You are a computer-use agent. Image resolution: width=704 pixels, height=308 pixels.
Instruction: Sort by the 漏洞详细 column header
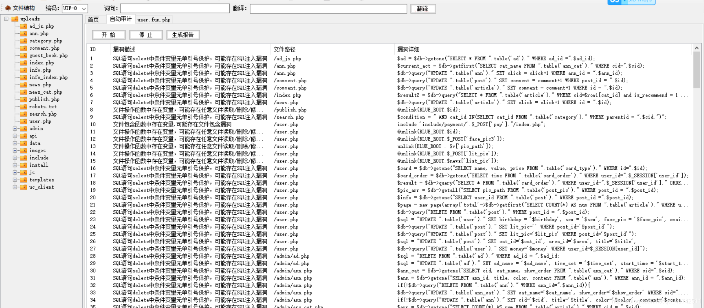pos(544,49)
